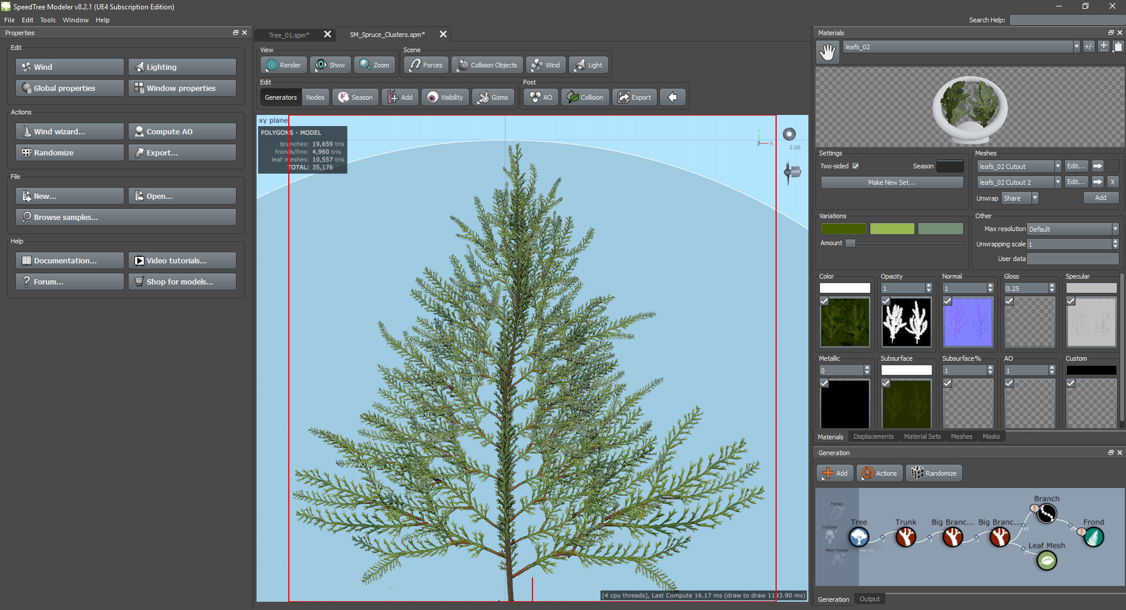1126x610 pixels.
Task: Switch to the Material Sets tab
Action: (x=922, y=436)
